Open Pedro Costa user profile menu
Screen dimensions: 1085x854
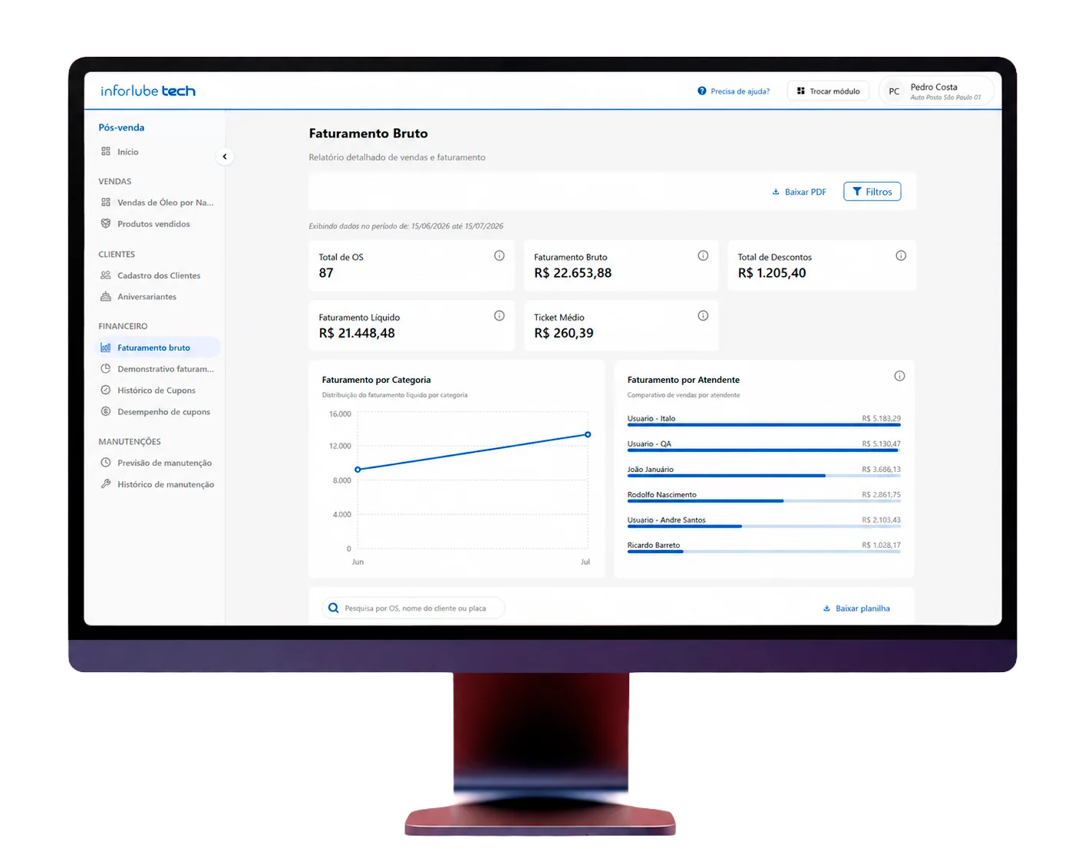tap(936, 91)
